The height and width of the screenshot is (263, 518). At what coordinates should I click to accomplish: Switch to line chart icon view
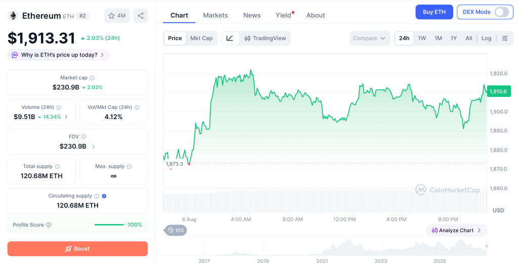pos(230,38)
